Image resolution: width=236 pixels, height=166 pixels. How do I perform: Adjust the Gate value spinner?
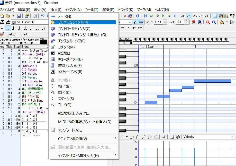point(165,22)
